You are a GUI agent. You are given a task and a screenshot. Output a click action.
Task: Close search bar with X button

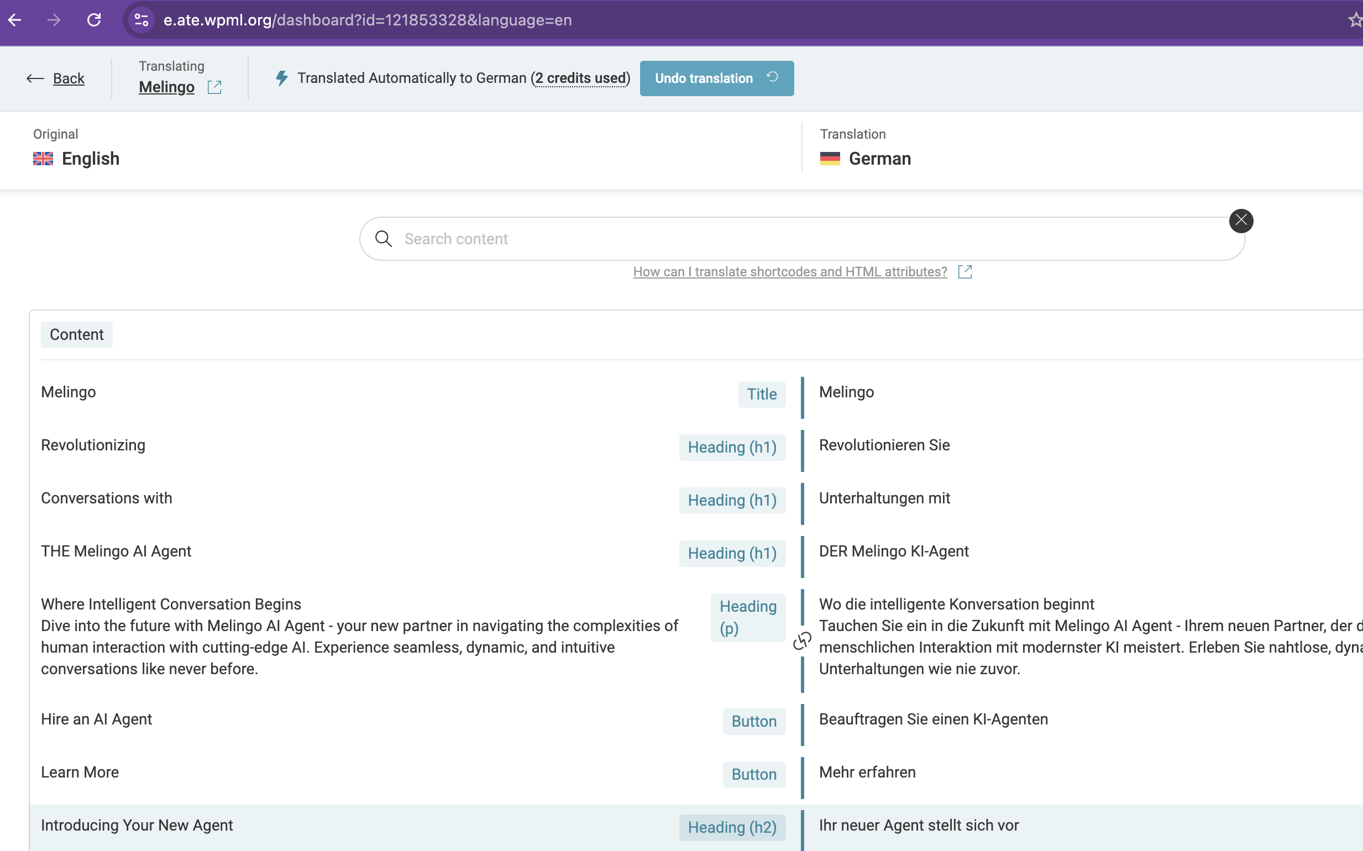coord(1240,220)
